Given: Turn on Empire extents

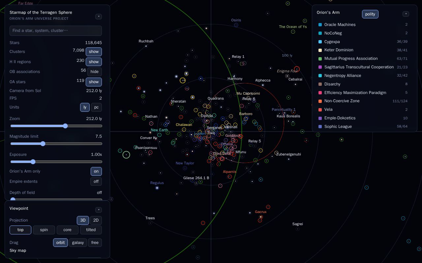Looking at the screenshot, I should coord(96,181).
